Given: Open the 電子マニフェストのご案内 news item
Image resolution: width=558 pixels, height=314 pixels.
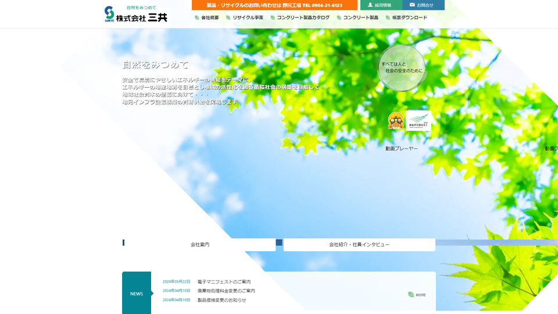Looking at the screenshot, I should [x=224, y=282].
